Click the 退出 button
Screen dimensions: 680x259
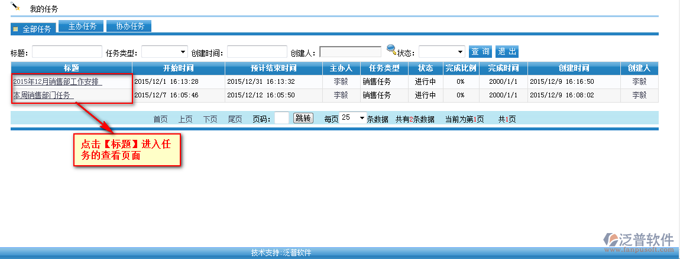pos(507,52)
